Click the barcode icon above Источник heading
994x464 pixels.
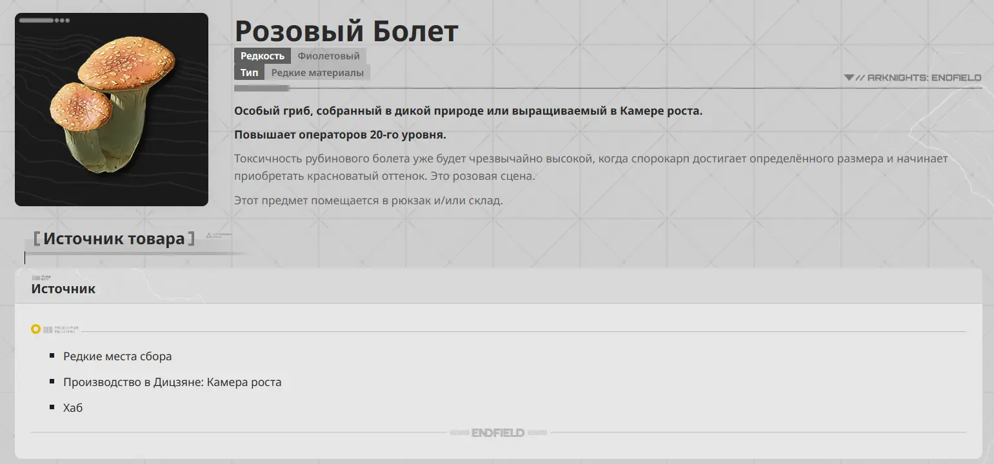click(x=37, y=278)
